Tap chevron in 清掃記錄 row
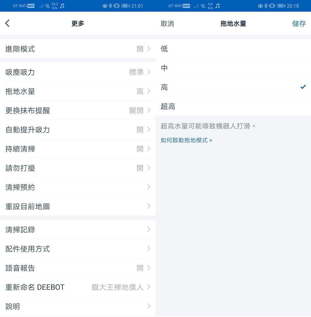This screenshot has width=311, height=317. click(x=149, y=230)
